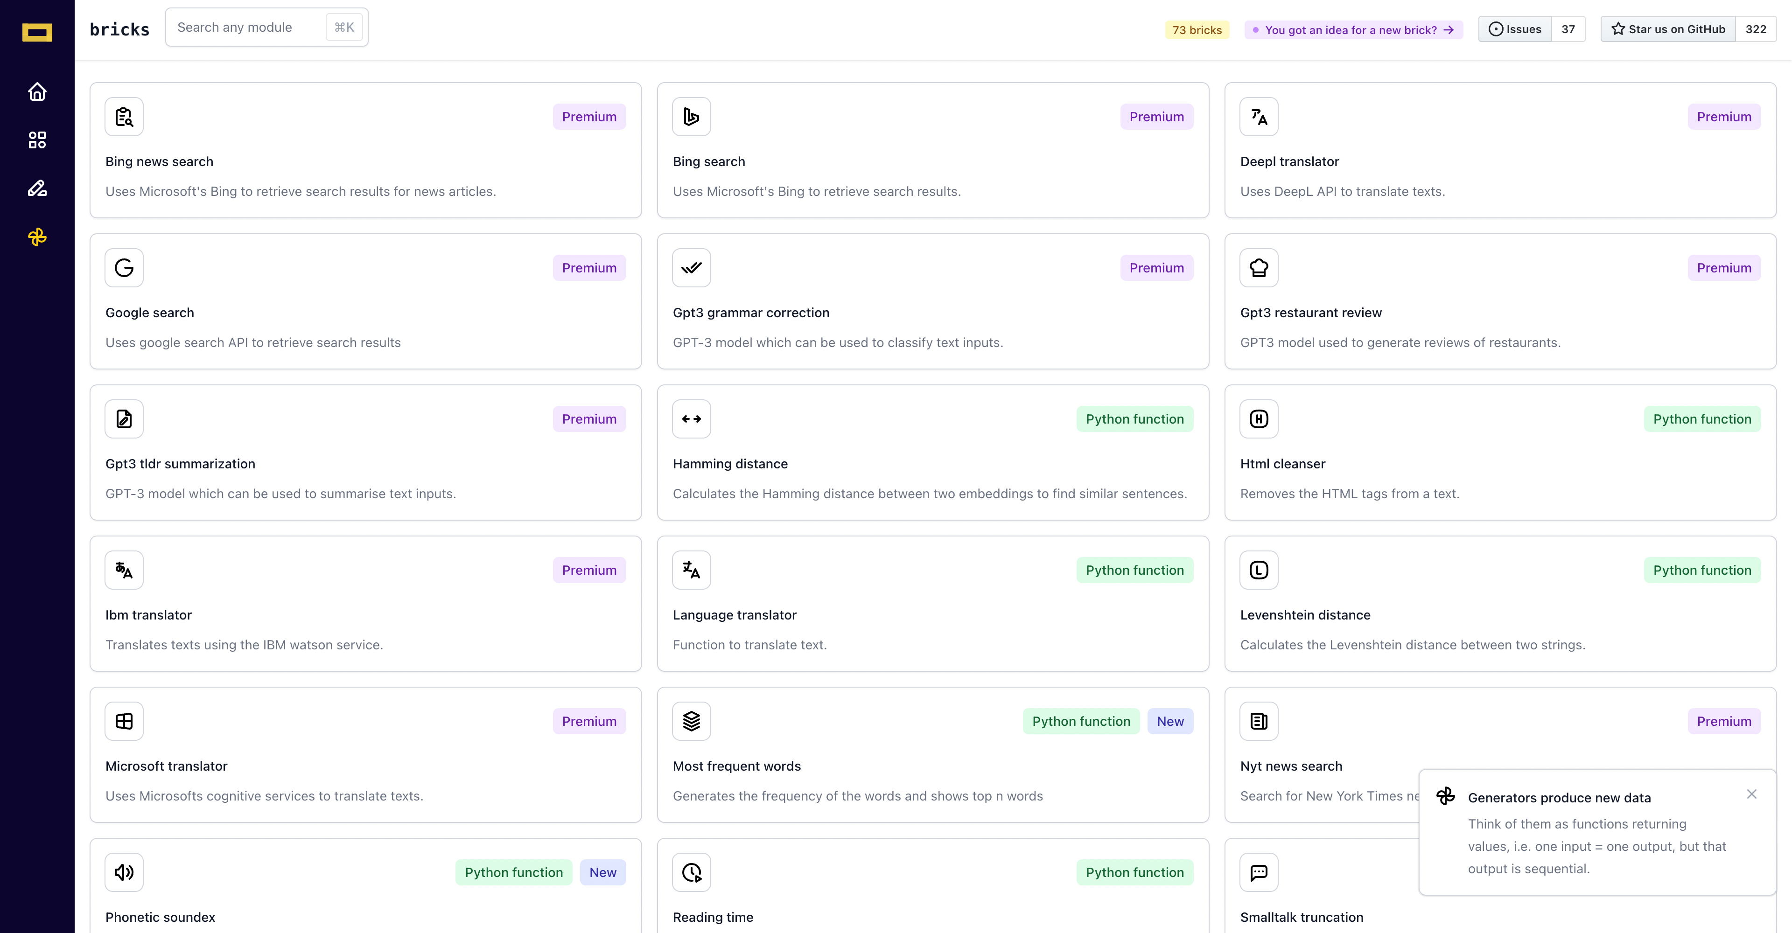
Task: Open the Language translator card title
Action: (735, 614)
